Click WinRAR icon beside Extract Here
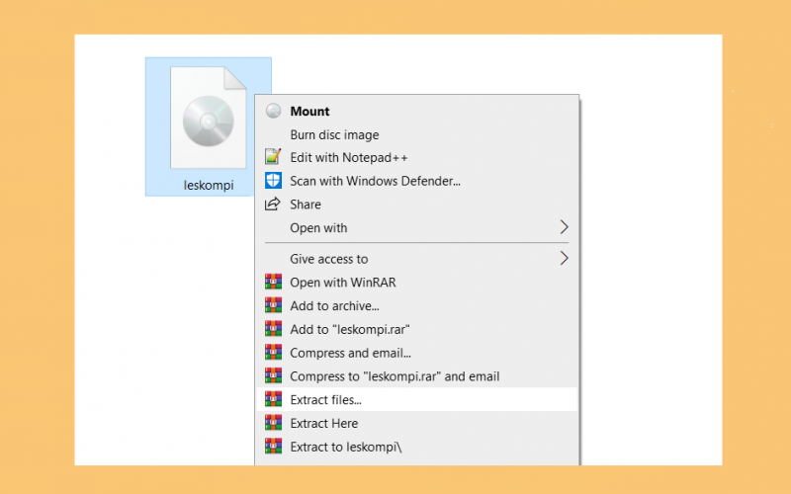The width and height of the screenshot is (791, 494). [273, 423]
